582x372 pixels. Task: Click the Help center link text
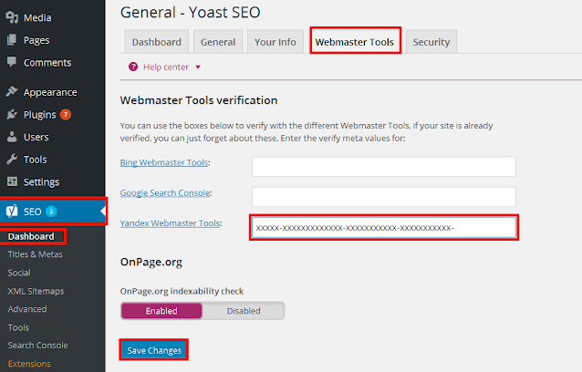coord(166,67)
